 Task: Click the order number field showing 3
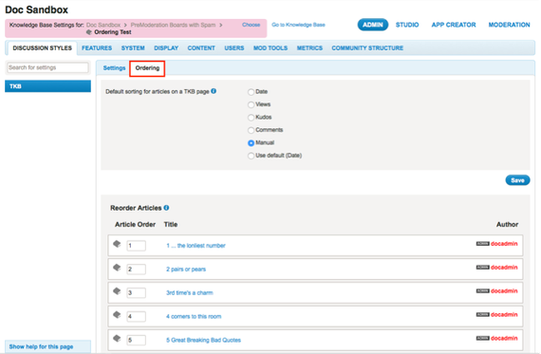tap(136, 293)
